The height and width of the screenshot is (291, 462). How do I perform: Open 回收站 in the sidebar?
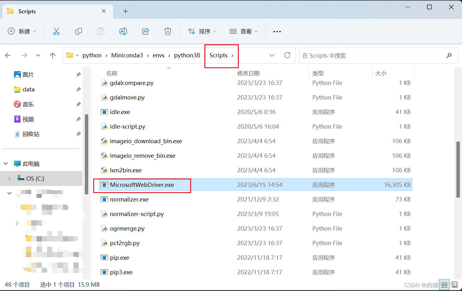(31, 134)
